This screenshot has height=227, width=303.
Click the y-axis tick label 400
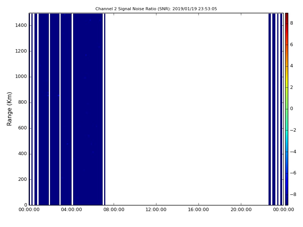[22, 154]
